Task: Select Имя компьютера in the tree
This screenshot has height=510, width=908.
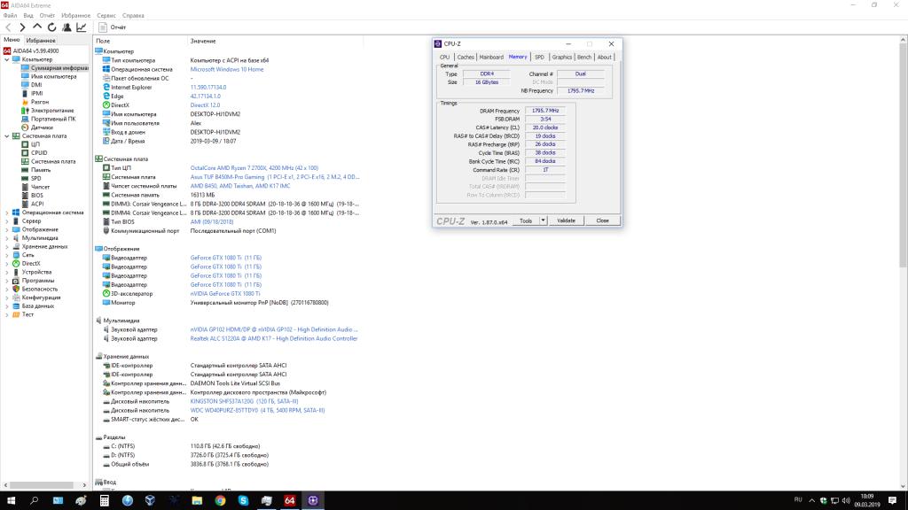Action: coord(53,76)
